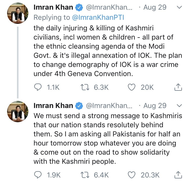Open the Aug 29 timestamp on first tweet
Screen dimensions: 190x181
pos(155,8)
